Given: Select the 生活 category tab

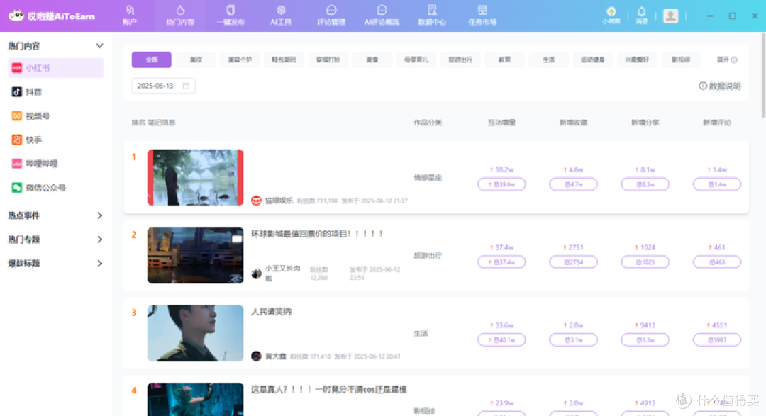Looking at the screenshot, I should pos(548,60).
